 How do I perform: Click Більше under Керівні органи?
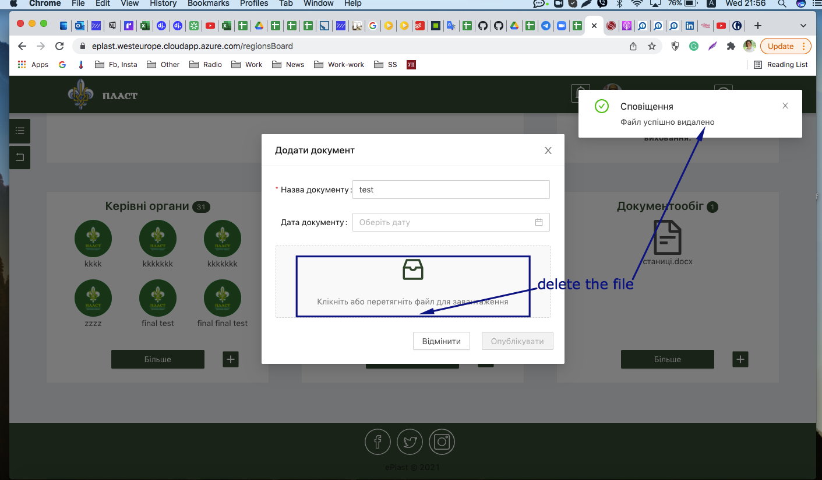point(158,359)
